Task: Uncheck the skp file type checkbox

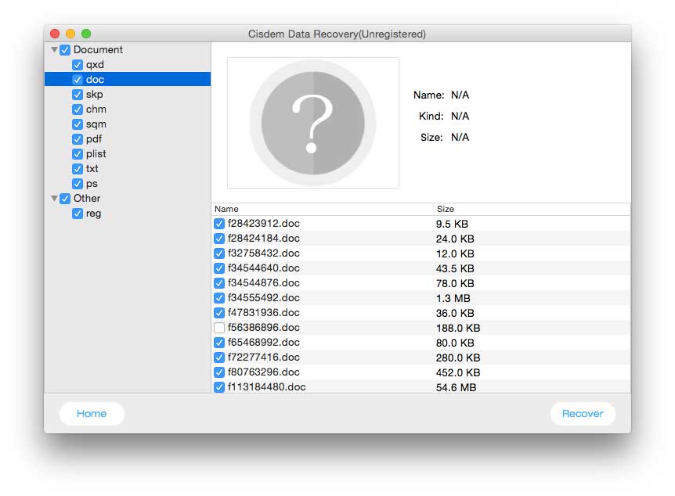Action: coord(78,95)
